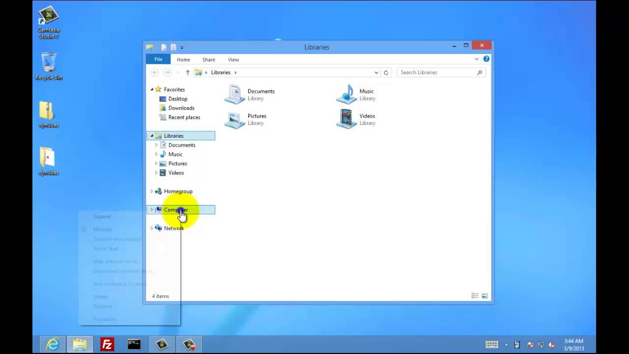629x354 pixels.
Task: Click the New folder icon in Quick Access Toolbar
Action: point(173,47)
